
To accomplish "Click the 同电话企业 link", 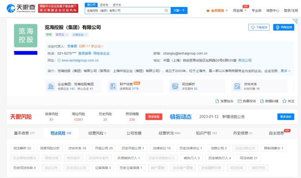I will point(101,53).
